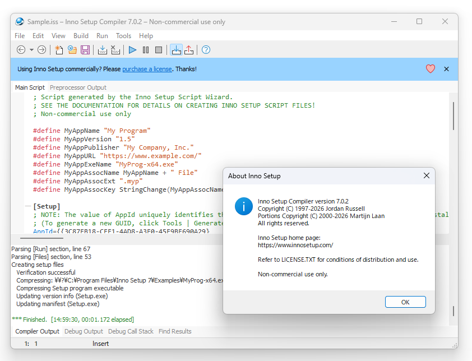The image size is (472, 361).
Task: Click the compiler output vertical scrollbar thumb
Action: coord(454,311)
